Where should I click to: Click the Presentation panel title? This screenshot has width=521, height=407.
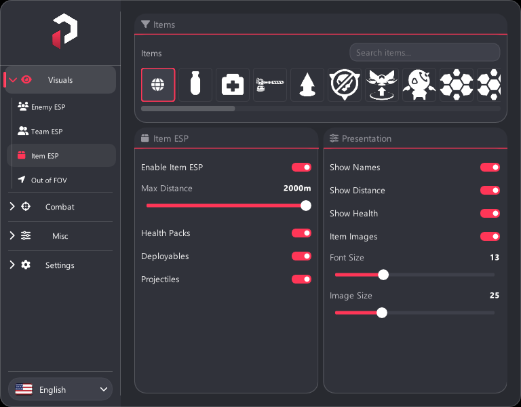(x=366, y=138)
